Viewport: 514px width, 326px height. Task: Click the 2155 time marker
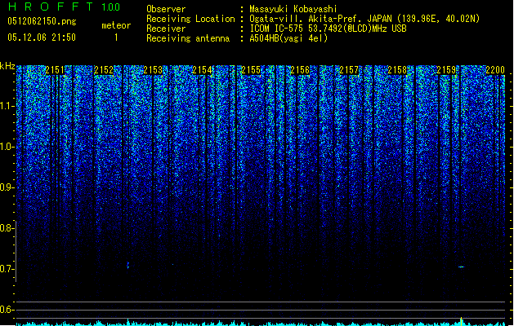click(x=251, y=70)
